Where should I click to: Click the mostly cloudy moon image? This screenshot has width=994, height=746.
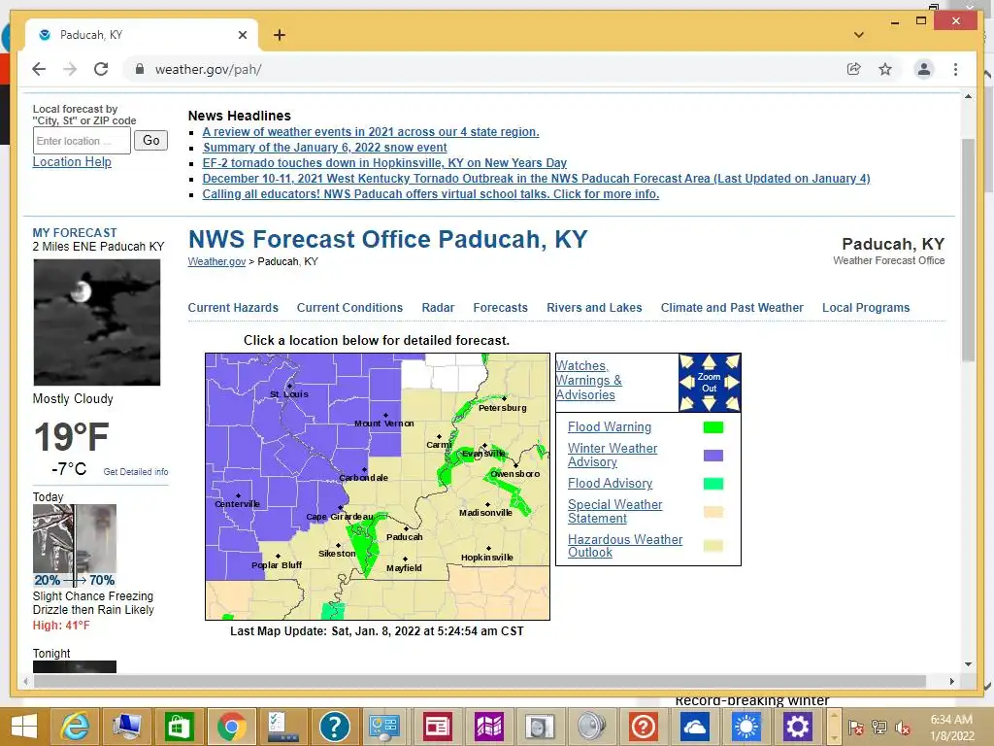pyautogui.click(x=96, y=322)
